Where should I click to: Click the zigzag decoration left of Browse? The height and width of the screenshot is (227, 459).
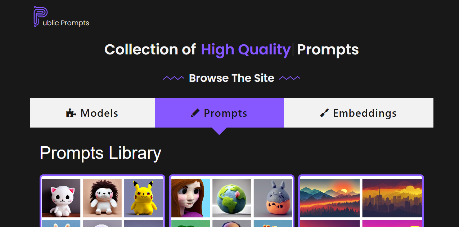[x=174, y=78]
